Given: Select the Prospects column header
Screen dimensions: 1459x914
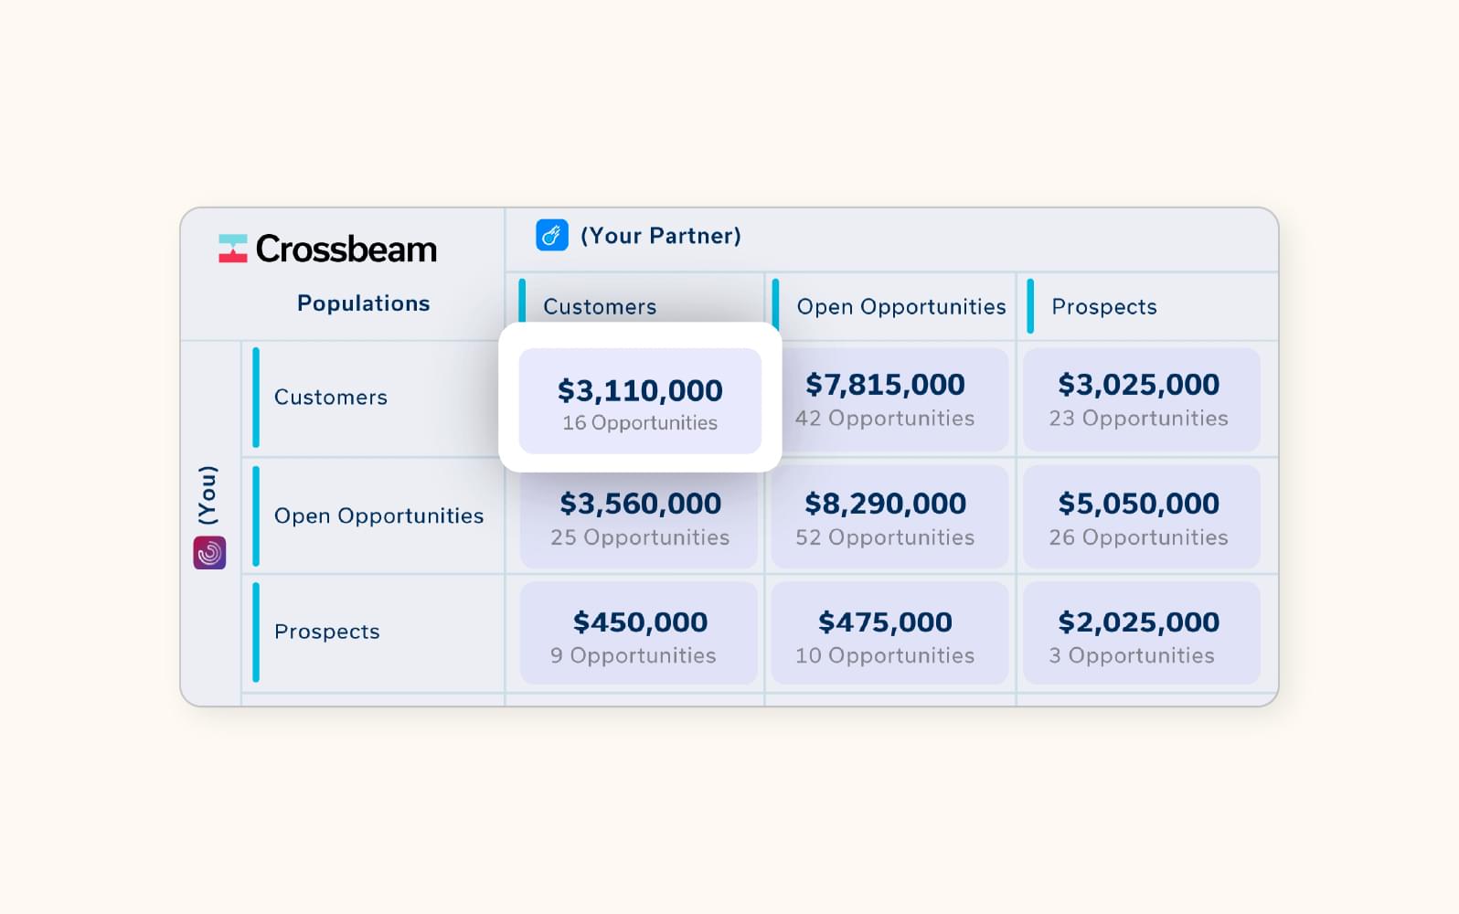Looking at the screenshot, I should click(x=1104, y=307).
